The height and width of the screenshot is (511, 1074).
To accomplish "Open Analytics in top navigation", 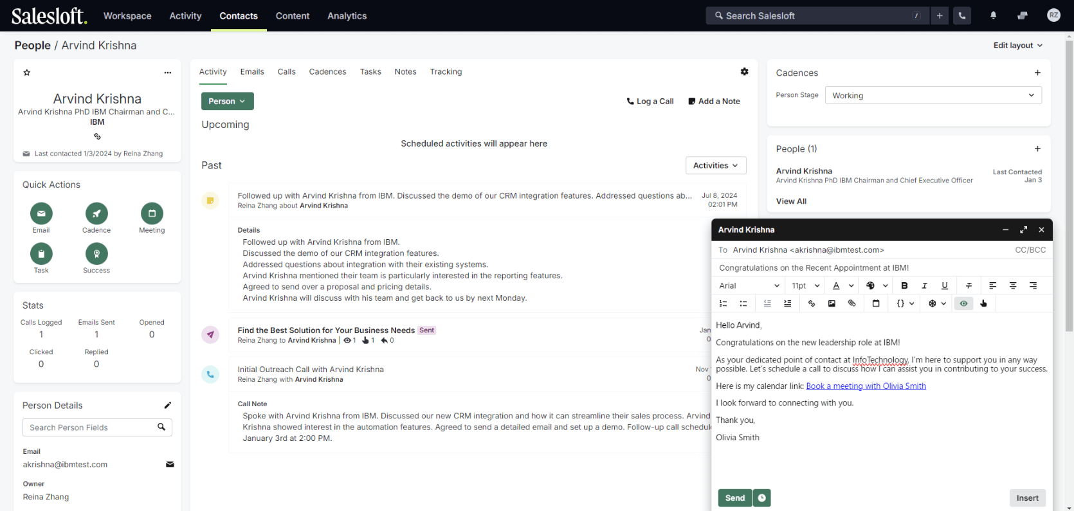I will tap(347, 15).
